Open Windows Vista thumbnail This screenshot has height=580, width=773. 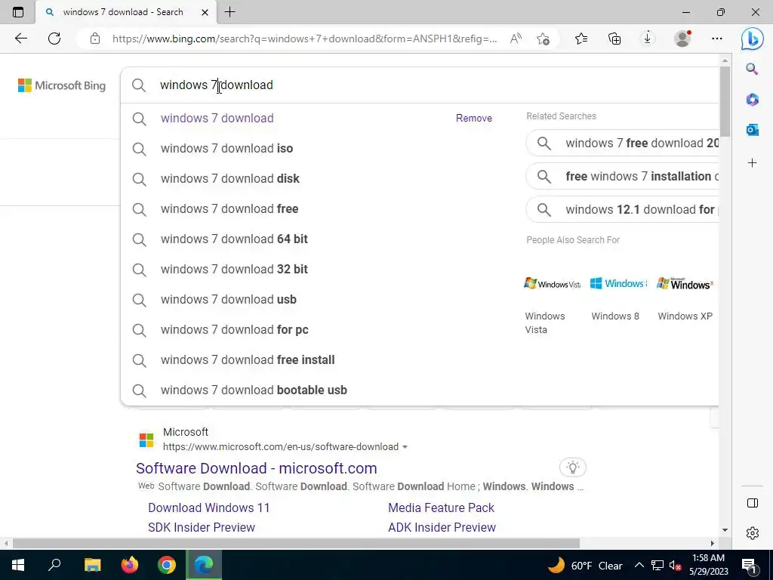click(552, 284)
